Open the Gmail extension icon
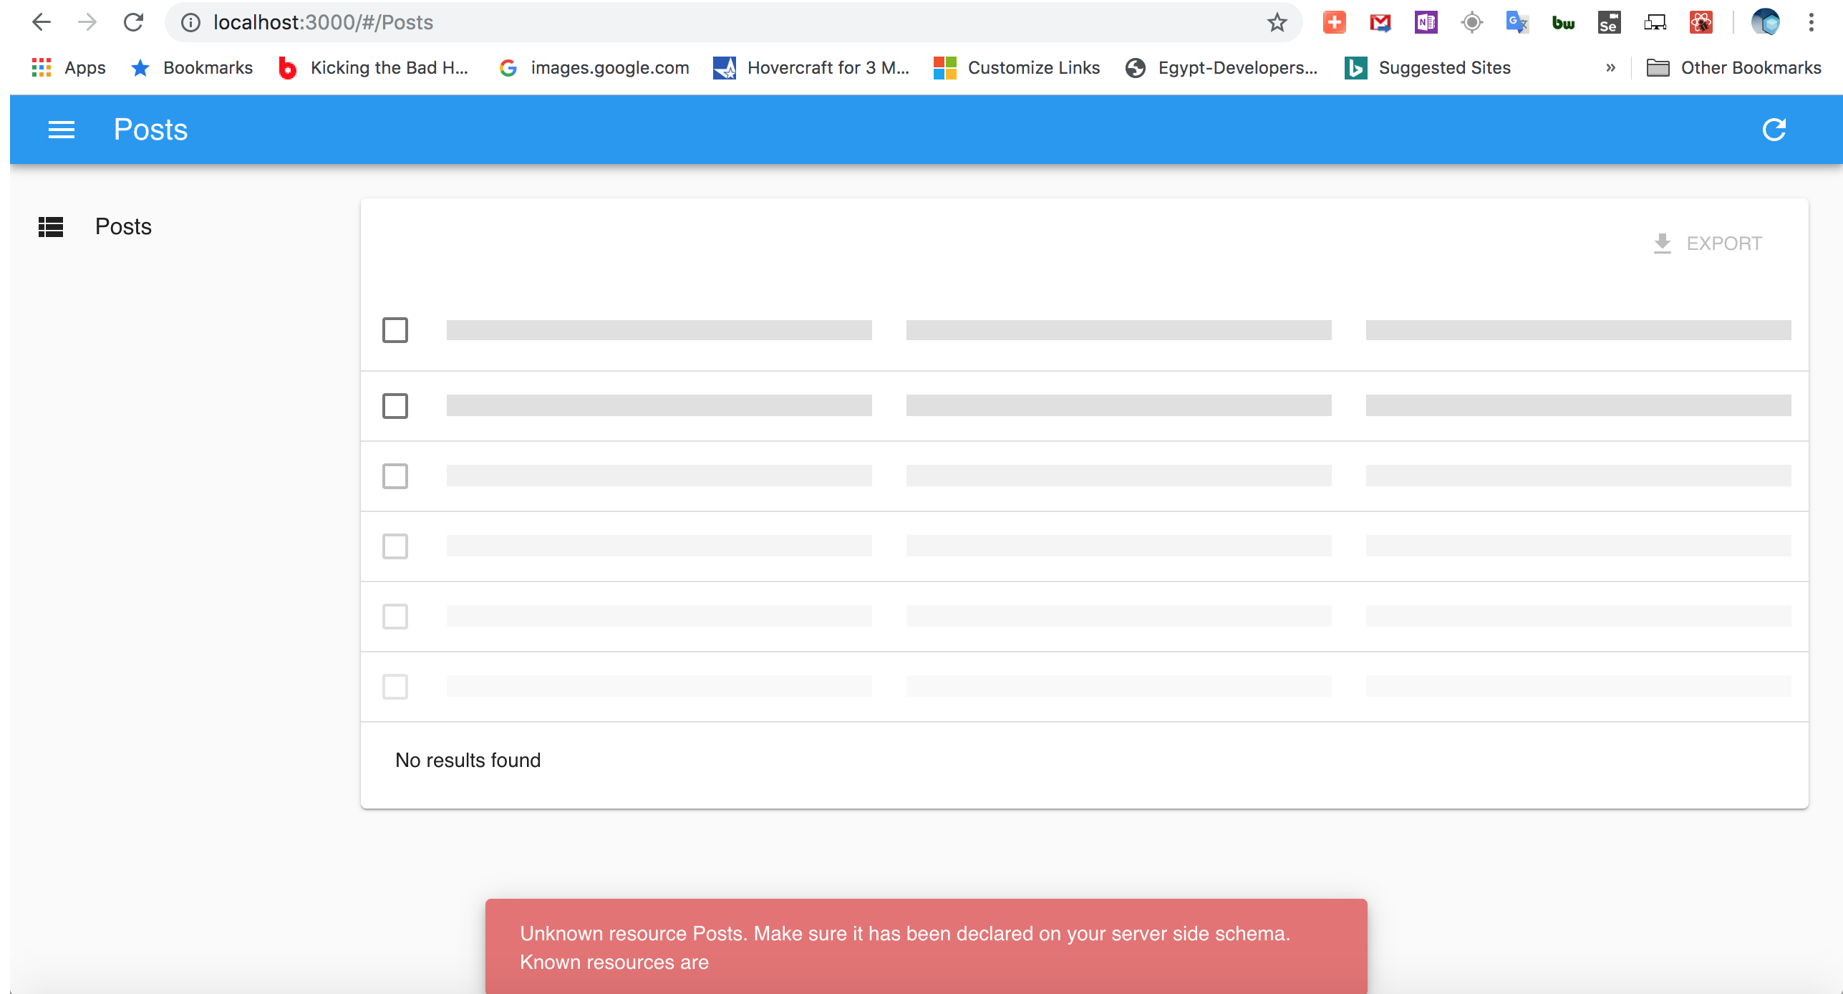Viewport: 1843px width, 994px height. [1380, 22]
